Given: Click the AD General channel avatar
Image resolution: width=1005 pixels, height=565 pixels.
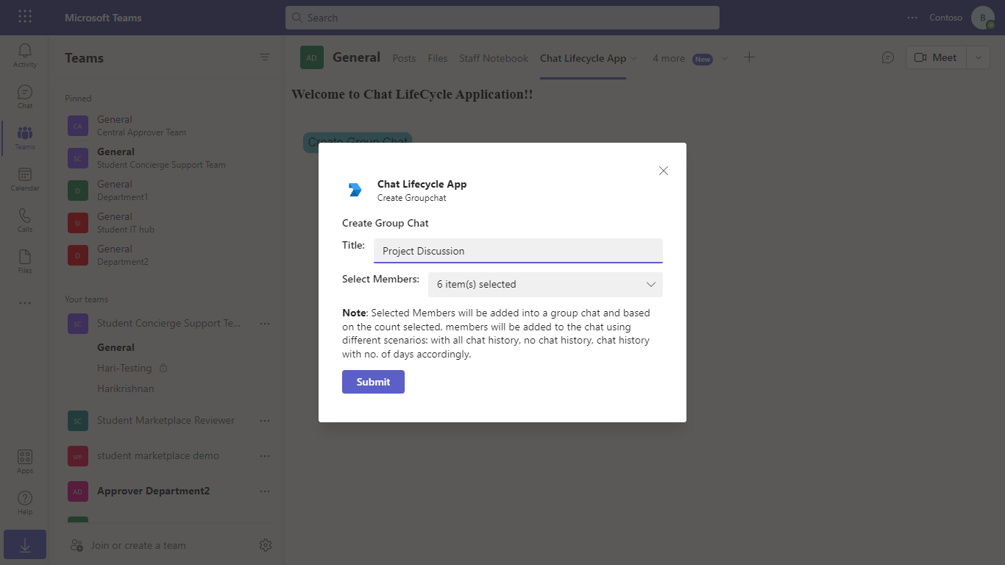Looking at the screenshot, I should (x=312, y=57).
